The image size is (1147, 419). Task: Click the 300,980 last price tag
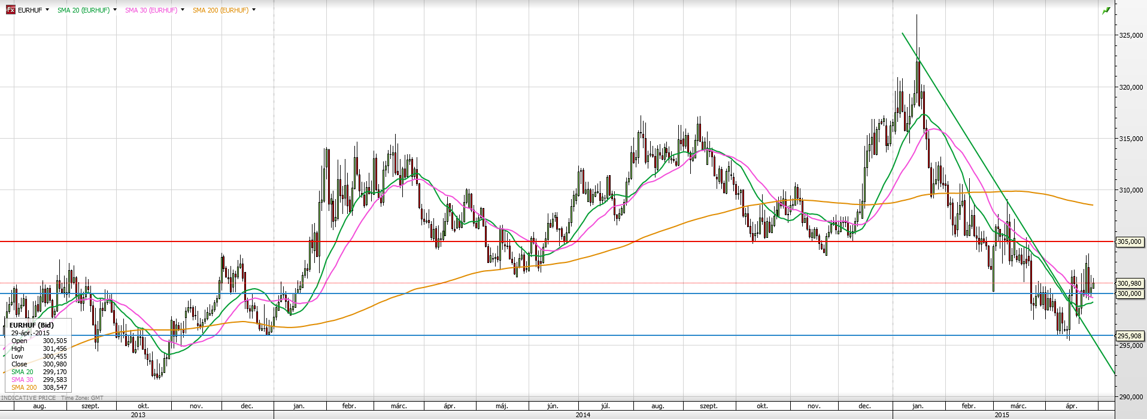coord(1130,283)
